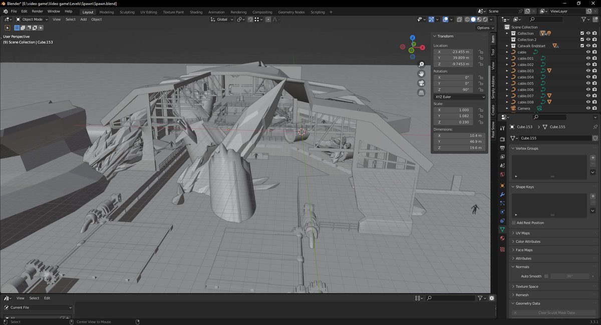Click the zoom magnifier icon in viewport
Image resolution: width=601 pixels, height=325 pixels.
(422, 64)
